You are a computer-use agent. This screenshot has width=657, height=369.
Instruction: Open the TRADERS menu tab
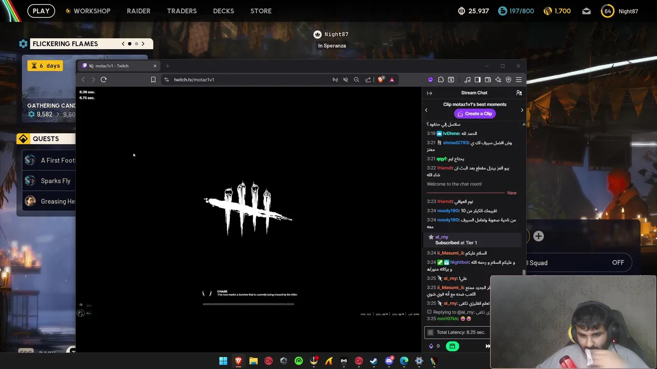[182, 11]
